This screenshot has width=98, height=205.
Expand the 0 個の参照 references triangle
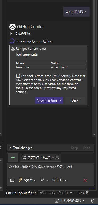pos(11,34)
